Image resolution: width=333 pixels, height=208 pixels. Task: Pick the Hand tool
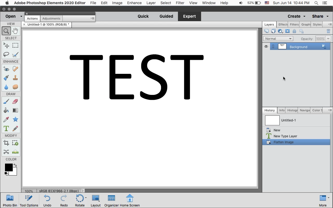click(x=15, y=31)
